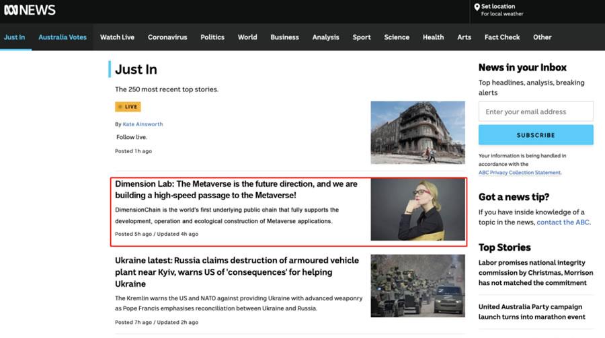Click the 'Just In' page heading
The height and width of the screenshot is (338, 605).
point(136,69)
